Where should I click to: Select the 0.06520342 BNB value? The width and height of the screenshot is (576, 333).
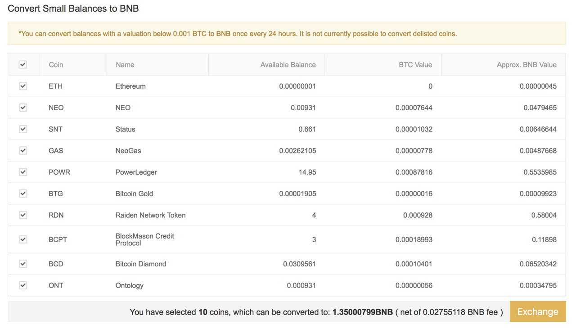point(538,264)
